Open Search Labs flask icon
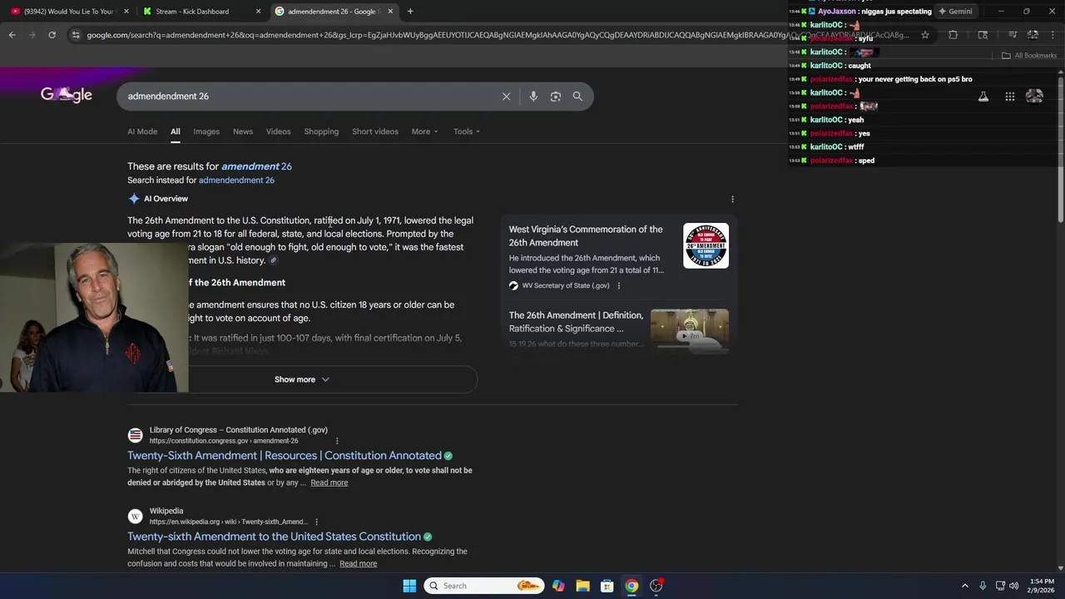Image resolution: width=1065 pixels, height=599 pixels. pyautogui.click(x=983, y=97)
